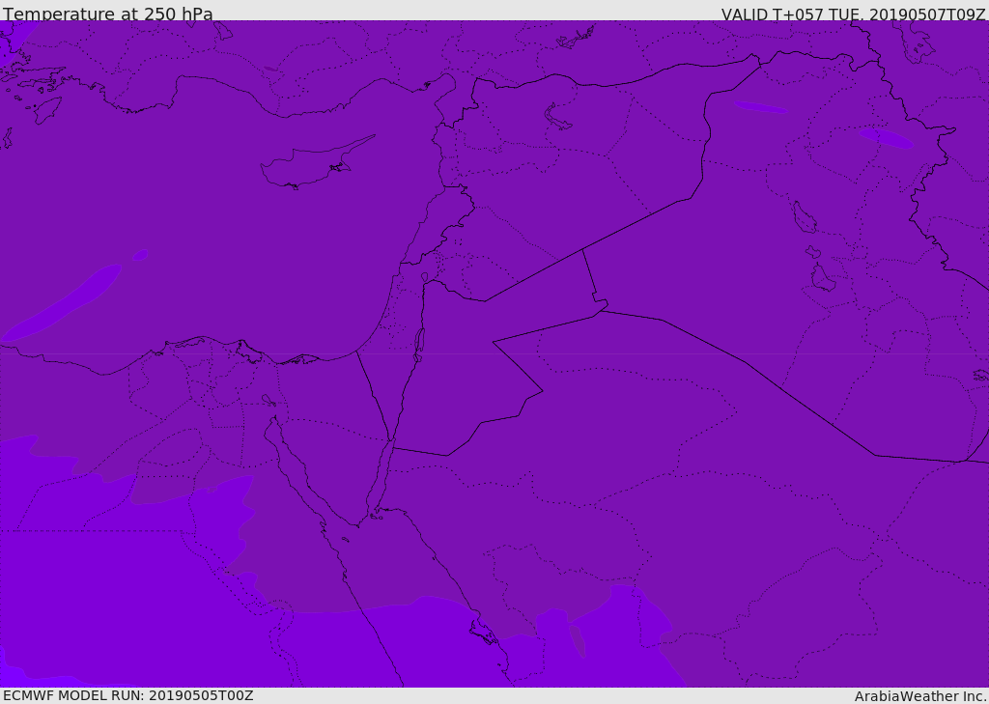Screen dimensions: 989x704
Task: Click the 'ArabiaWeather Inc' credit text
Action: [920, 696]
